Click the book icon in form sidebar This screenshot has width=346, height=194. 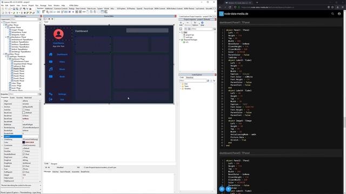click(x=51, y=77)
